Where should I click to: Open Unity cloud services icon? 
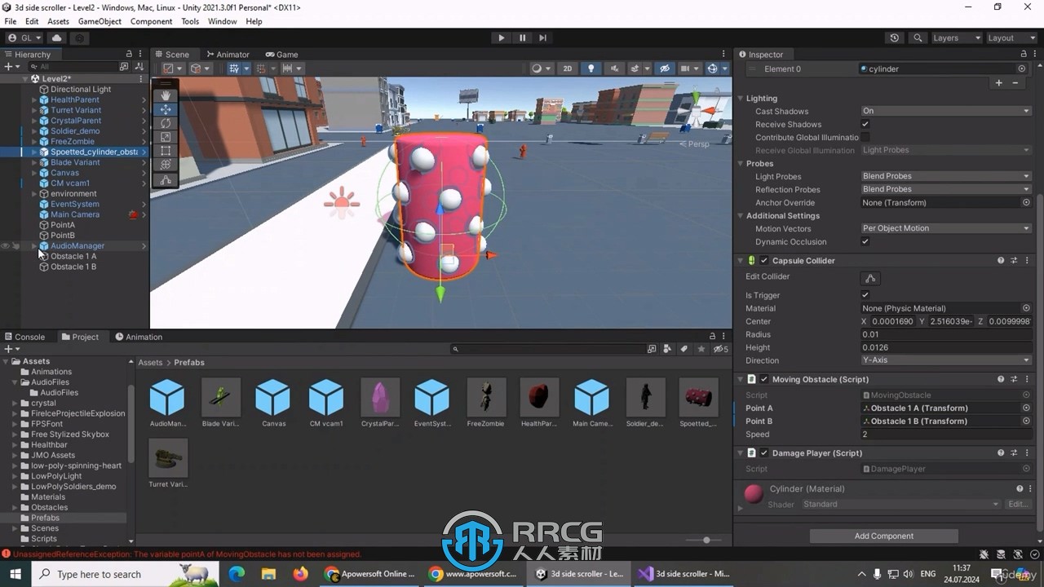point(56,38)
